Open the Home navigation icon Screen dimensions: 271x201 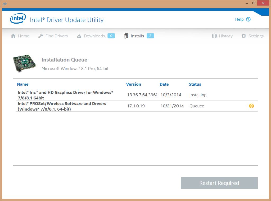pos(13,36)
